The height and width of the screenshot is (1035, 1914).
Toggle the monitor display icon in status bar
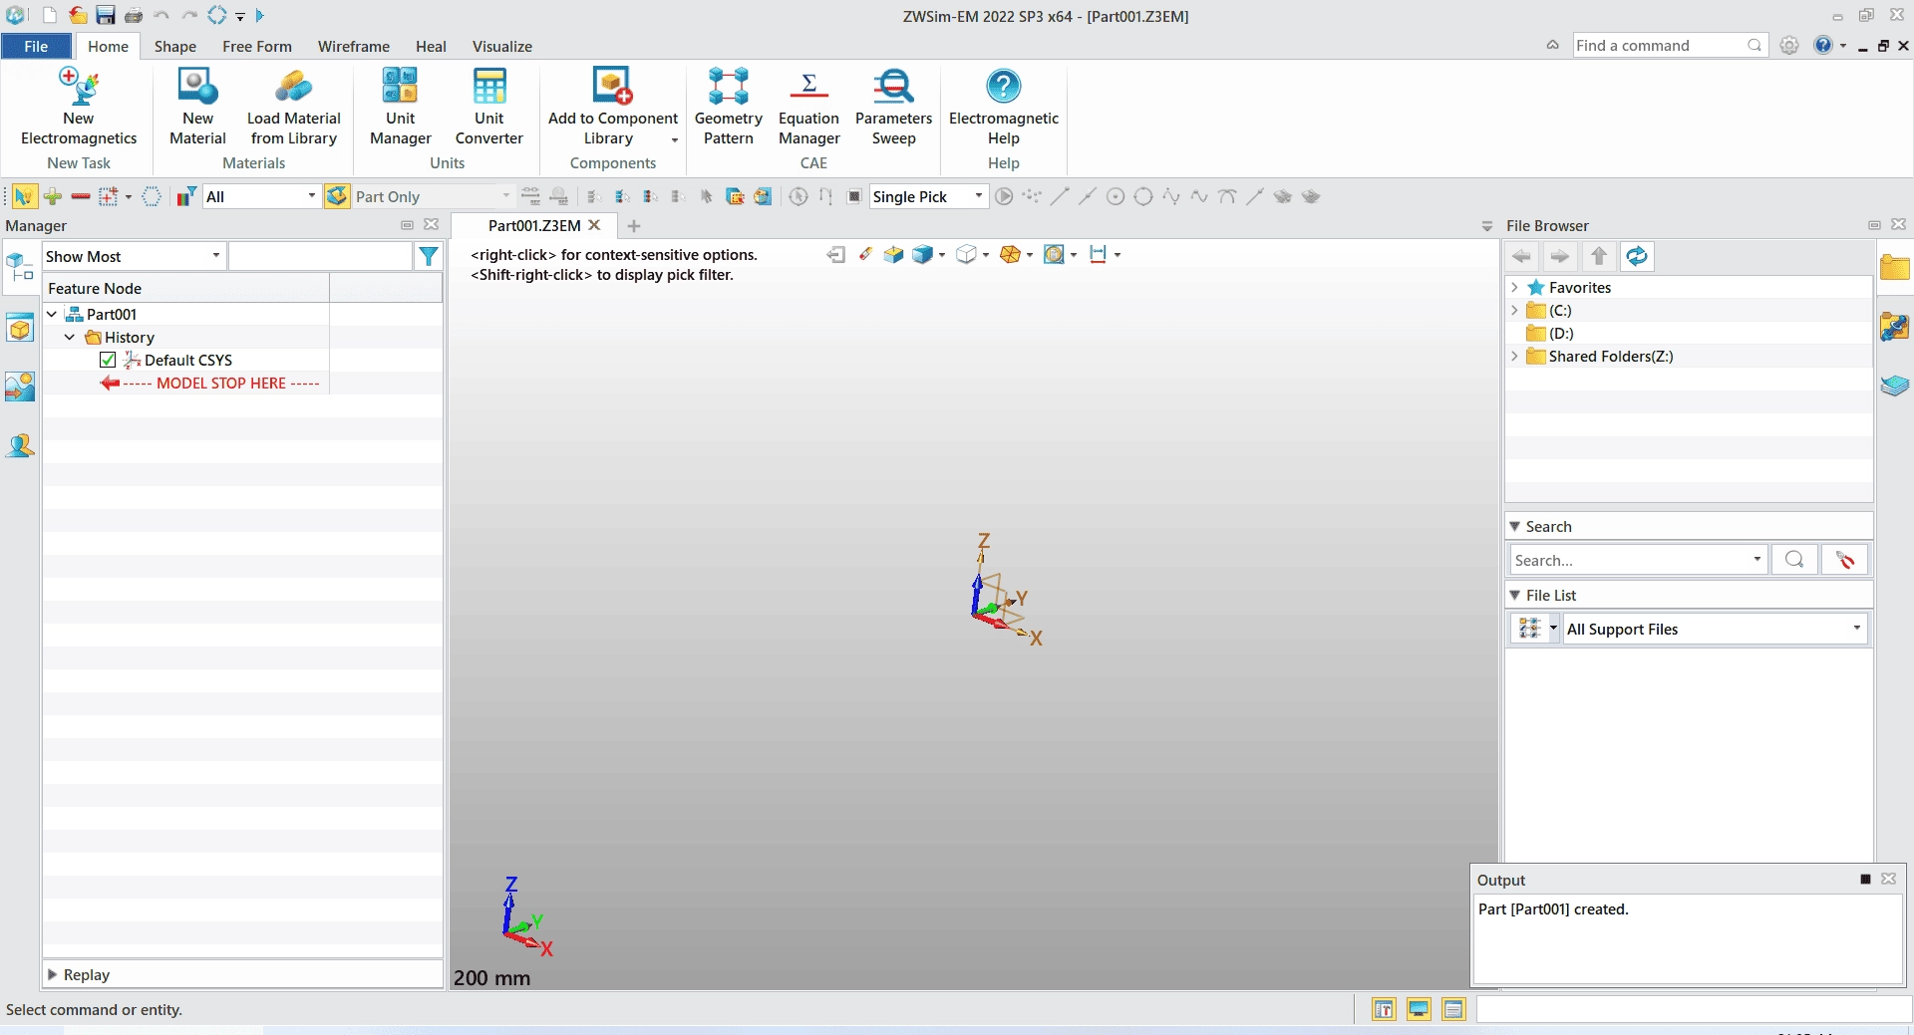point(1419,1009)
